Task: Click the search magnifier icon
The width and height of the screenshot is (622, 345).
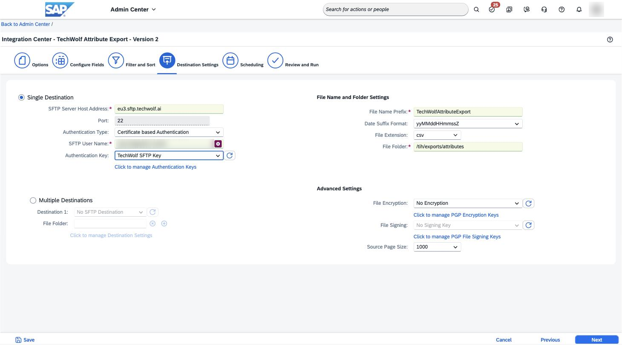Action: 476,9
